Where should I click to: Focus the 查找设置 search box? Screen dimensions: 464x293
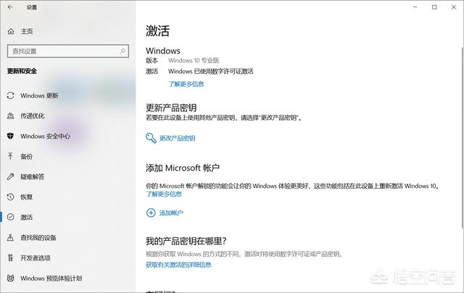(x=68, y=51)
